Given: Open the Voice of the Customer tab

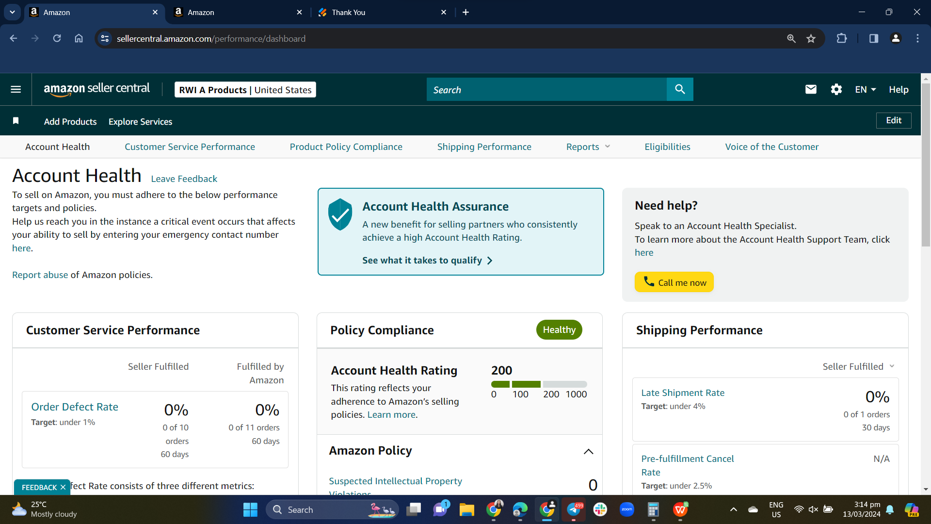Looking at the screenshot, I should tap(771, 147).
